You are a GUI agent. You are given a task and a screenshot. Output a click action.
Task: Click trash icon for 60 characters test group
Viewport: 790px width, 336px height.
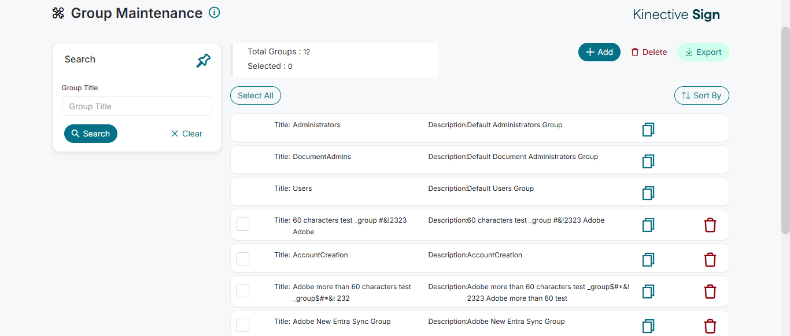pos(710,225)
